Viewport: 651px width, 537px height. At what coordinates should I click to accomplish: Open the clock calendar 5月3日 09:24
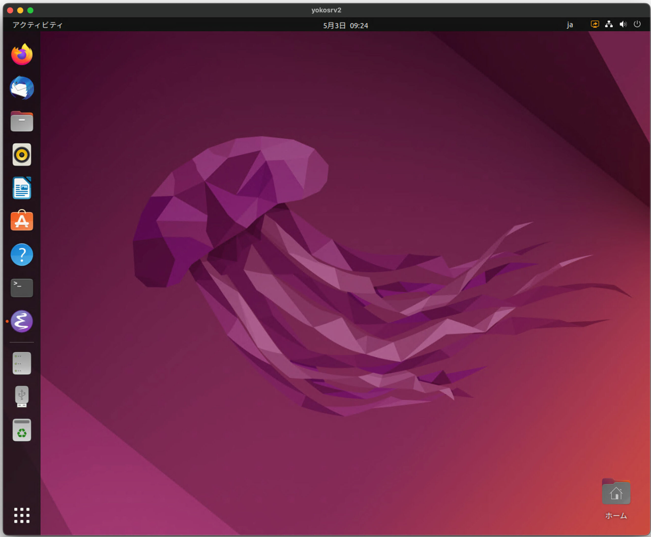click(345, 25)
